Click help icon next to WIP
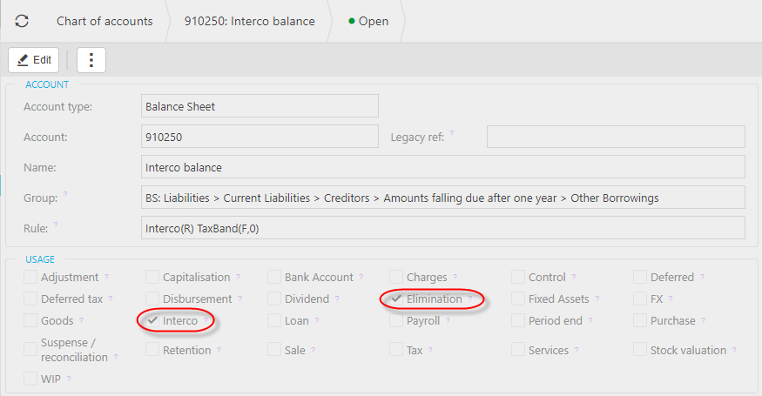Image resolution: width=762 pixels, height=396 pixels. click(68, 379)
